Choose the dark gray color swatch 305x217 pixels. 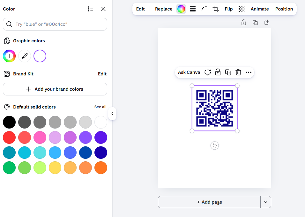25,122
